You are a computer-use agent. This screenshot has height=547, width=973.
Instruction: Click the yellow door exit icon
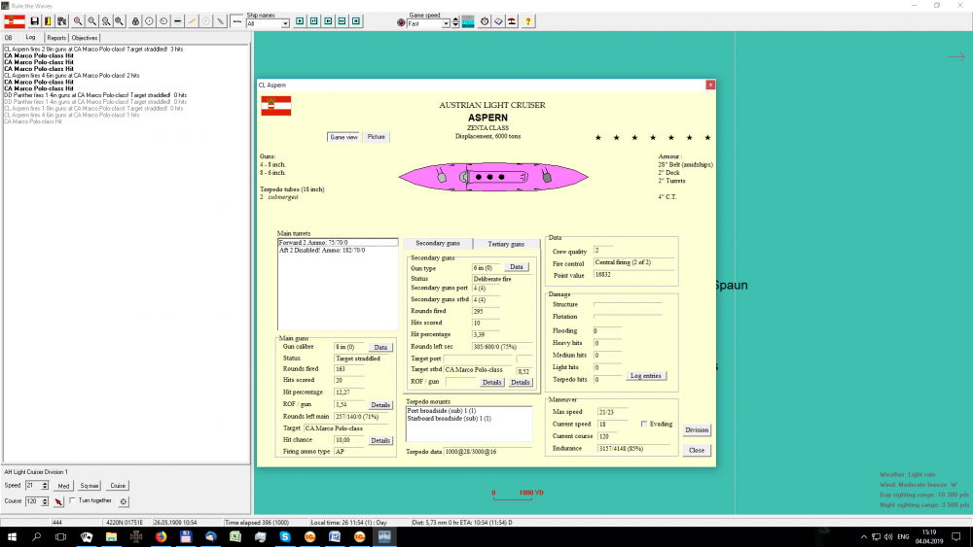click(48, 21)
